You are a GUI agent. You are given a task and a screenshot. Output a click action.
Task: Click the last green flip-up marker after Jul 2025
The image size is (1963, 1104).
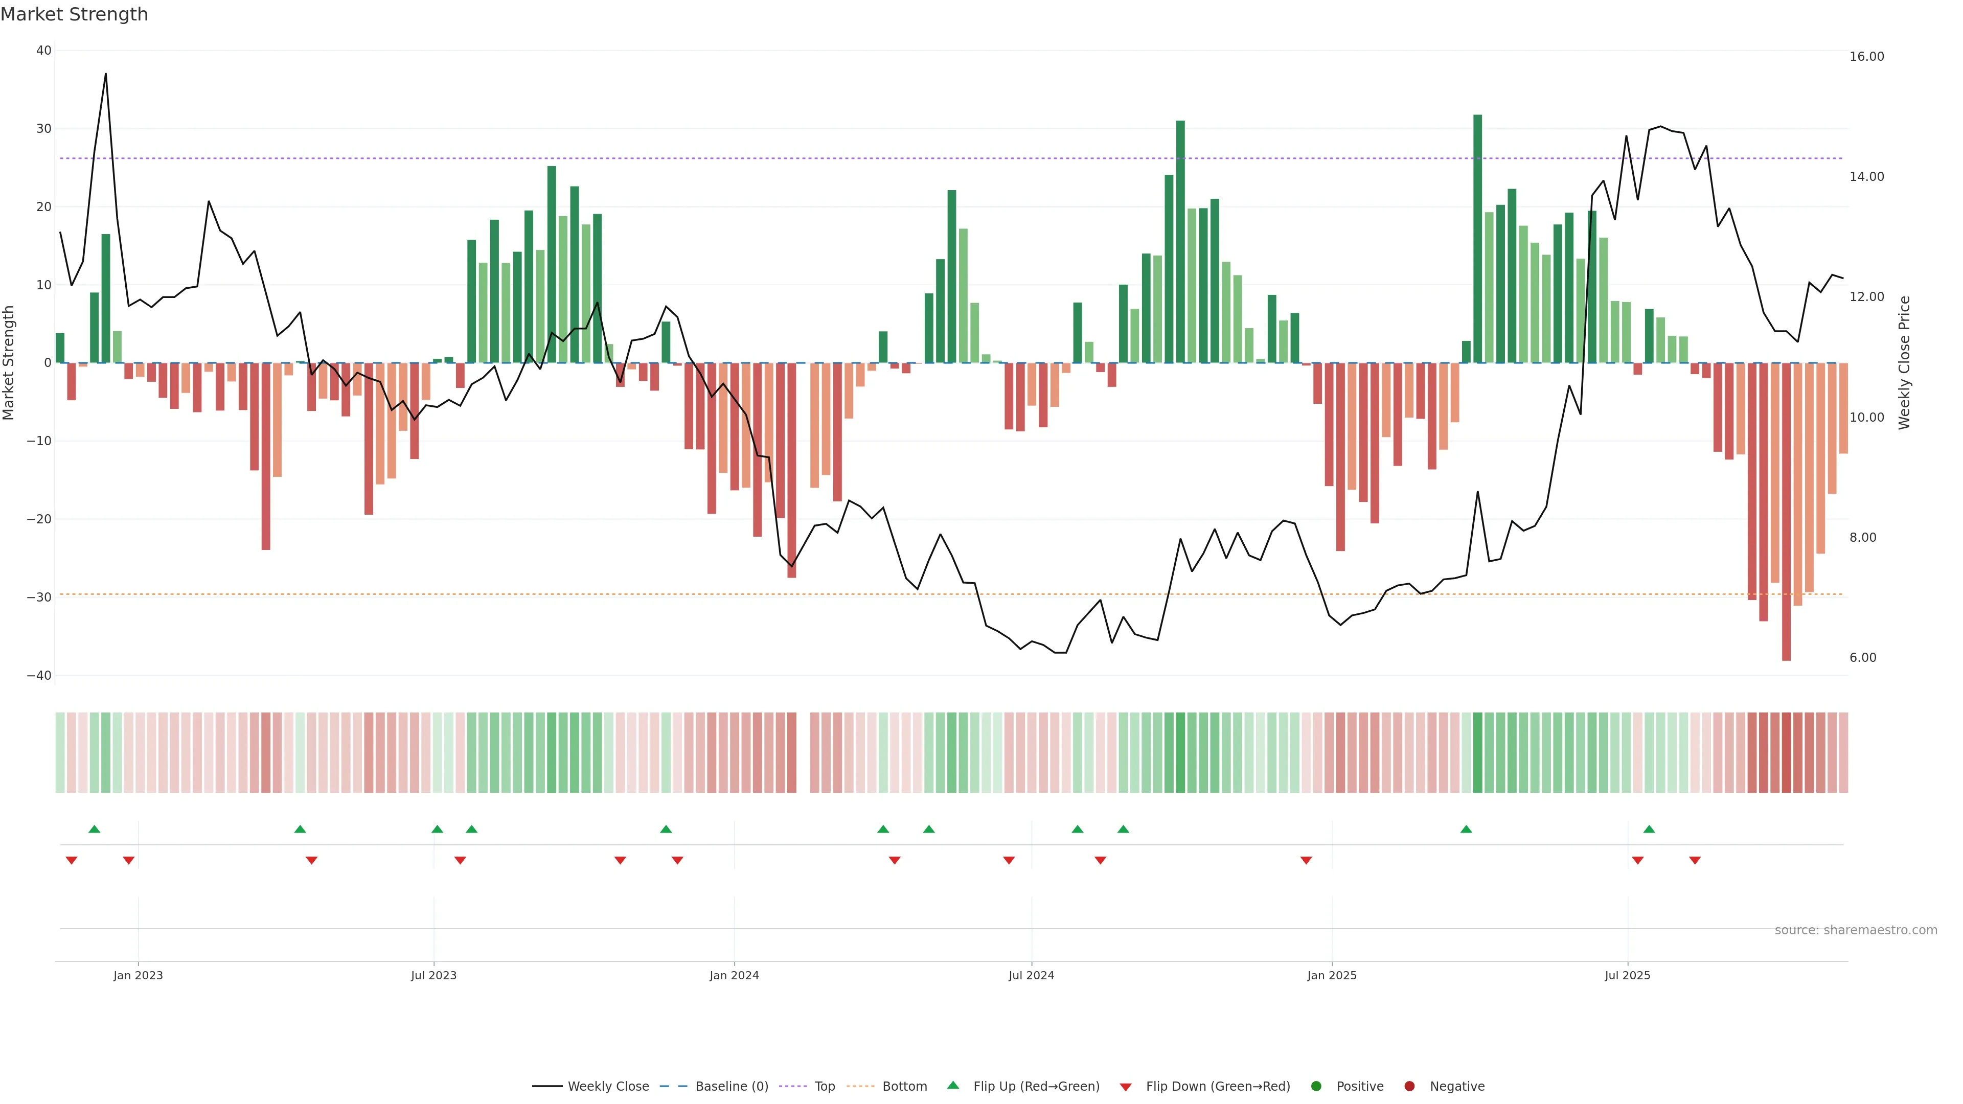(x=1649, y=829)
